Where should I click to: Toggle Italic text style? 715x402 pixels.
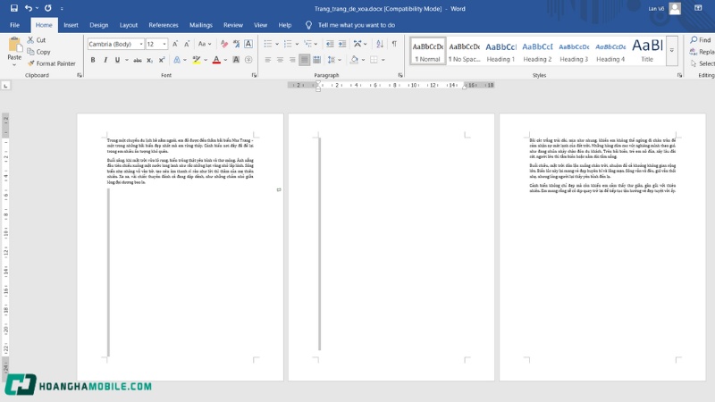(x=105, y=60)
